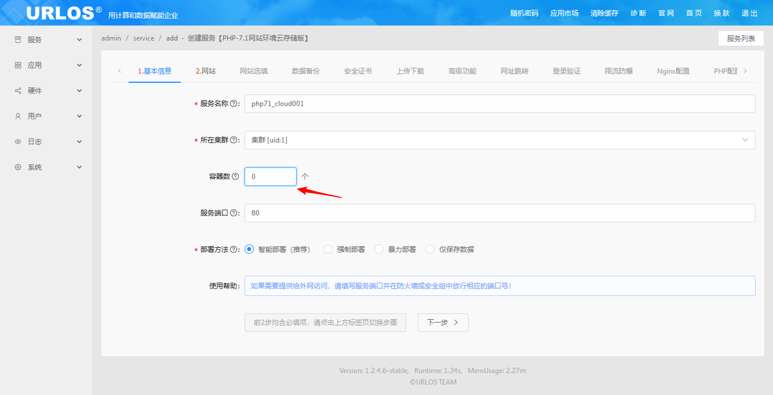Click the 用户 person icon in sidebar
Viewport: 773px width, 395px height.
point(18,116)
